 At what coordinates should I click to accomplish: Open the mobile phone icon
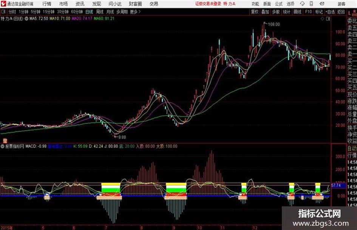311,4
